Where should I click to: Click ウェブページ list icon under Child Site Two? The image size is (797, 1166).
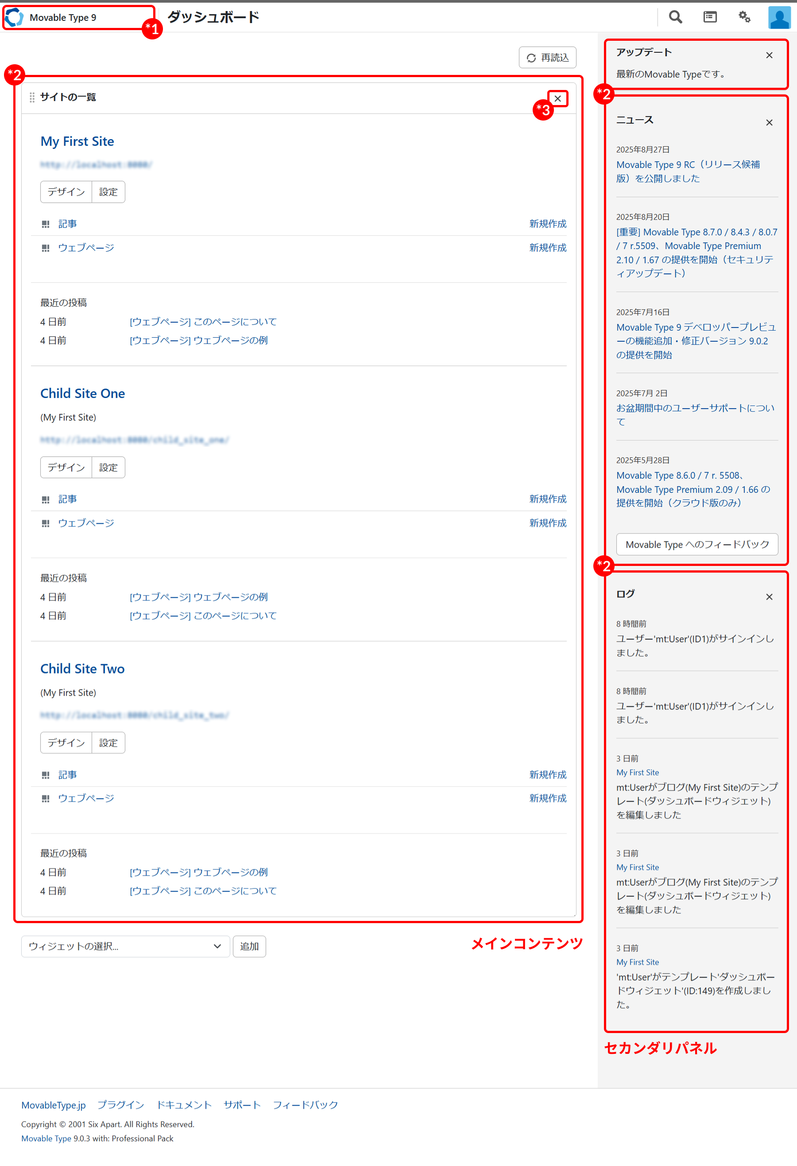(46, 799)
